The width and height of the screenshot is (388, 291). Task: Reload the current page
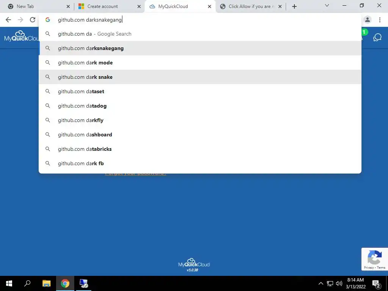33,20
